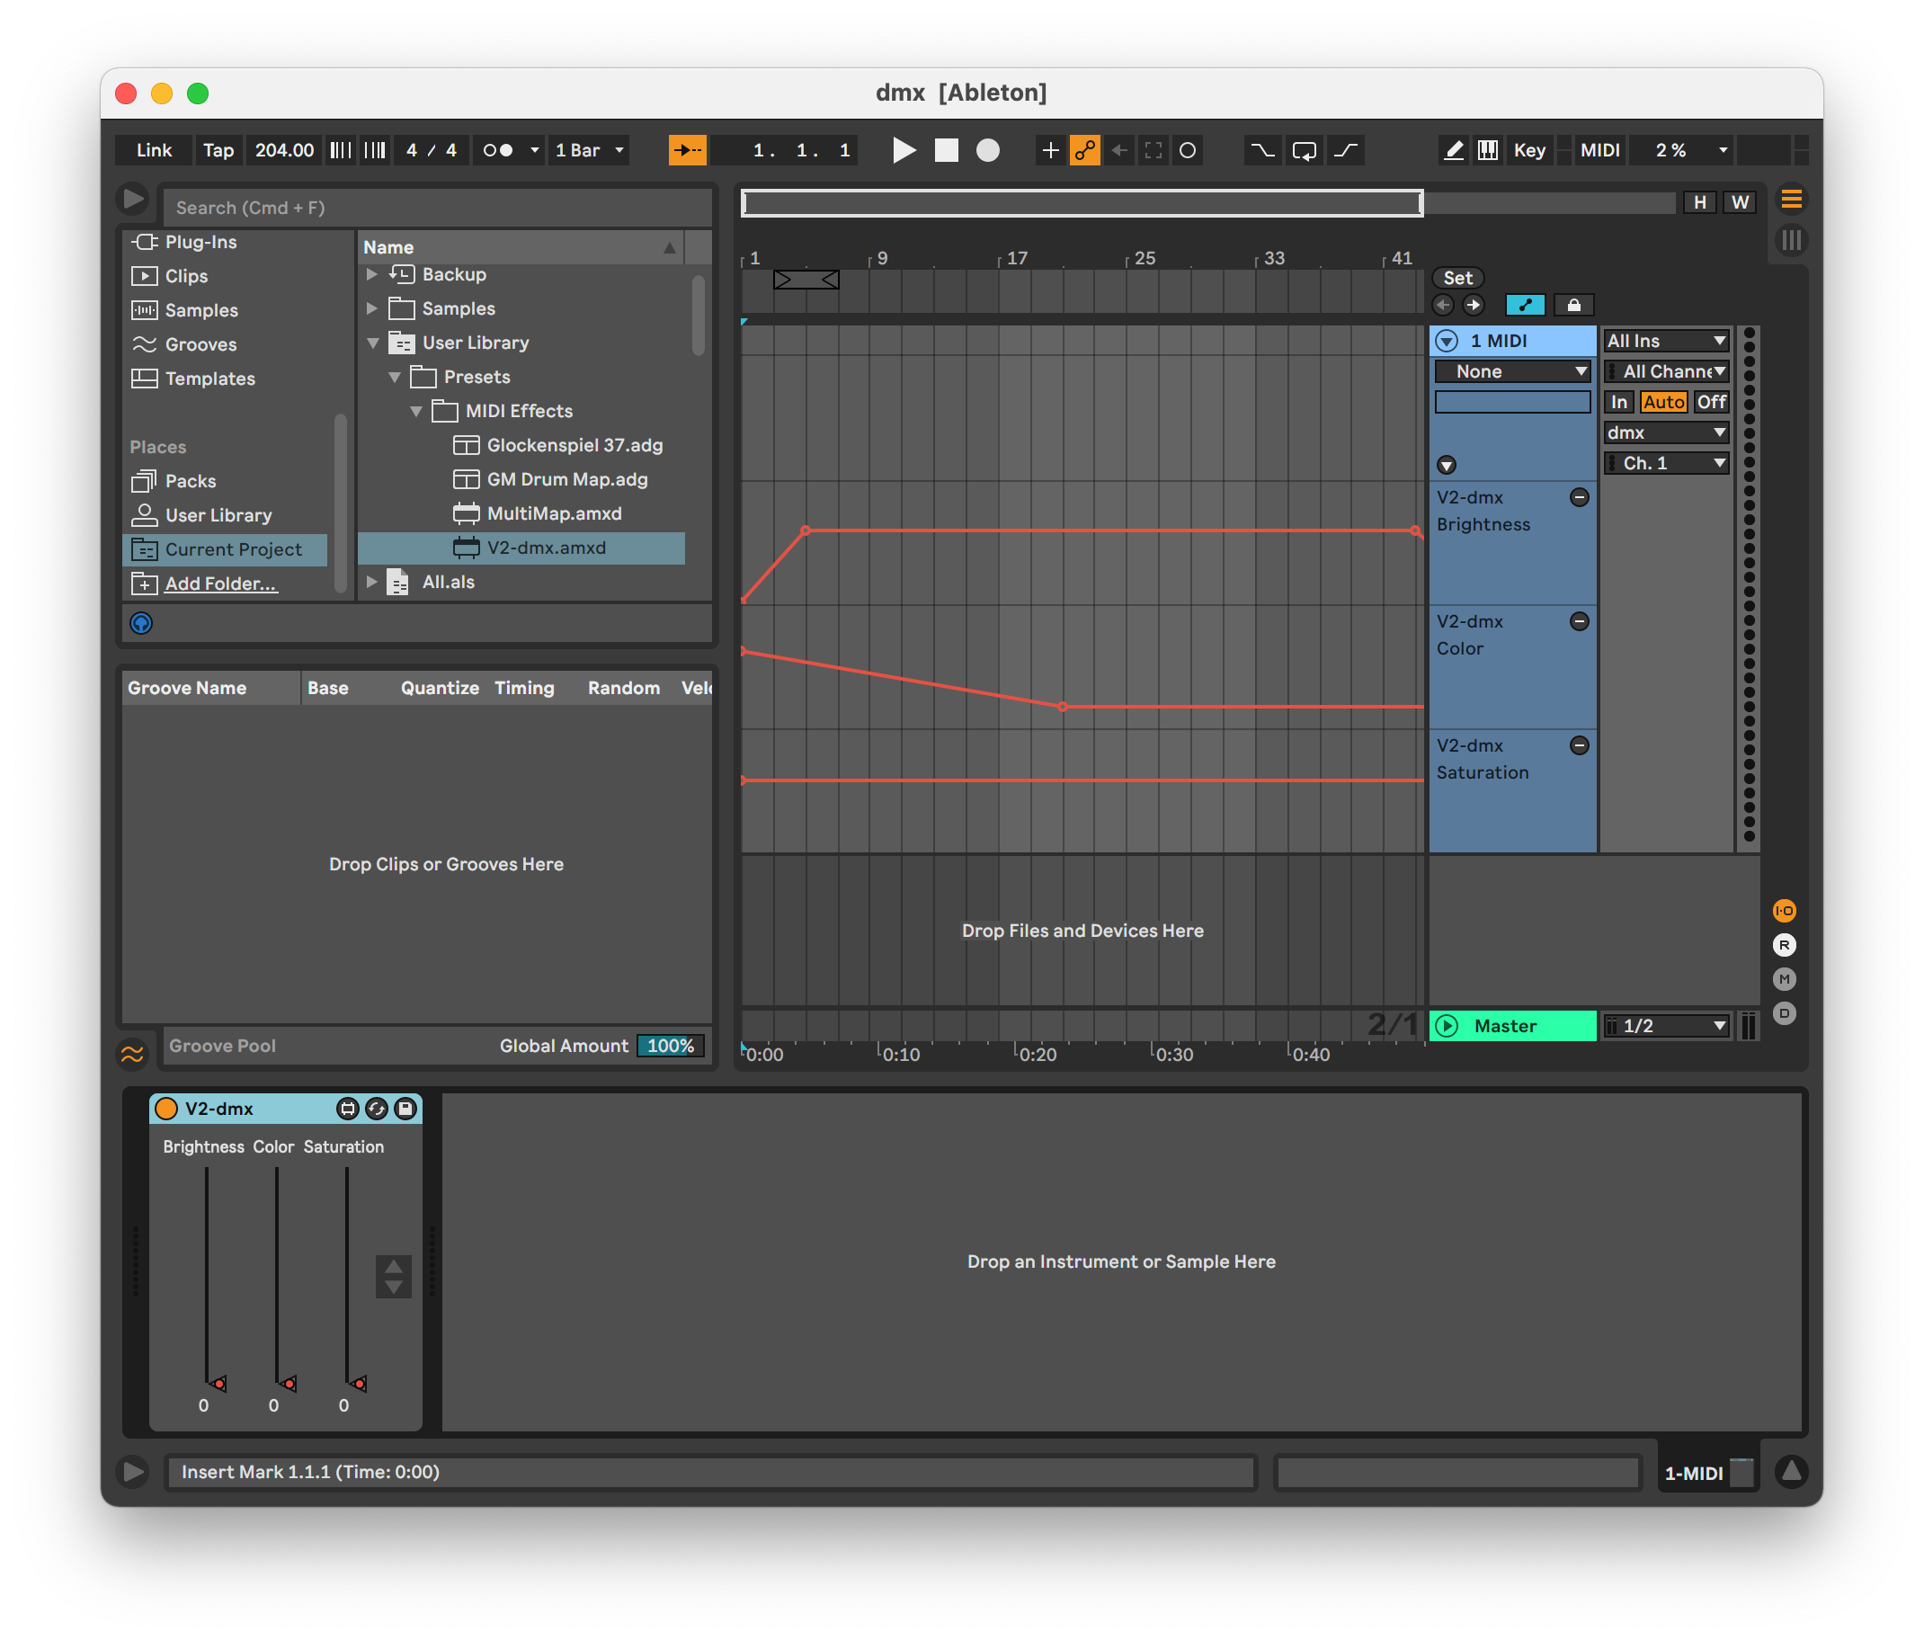The width and height of the screenshot is (1924, 1640).
Task: Click the Add Folder link
Action: point(221,584)
